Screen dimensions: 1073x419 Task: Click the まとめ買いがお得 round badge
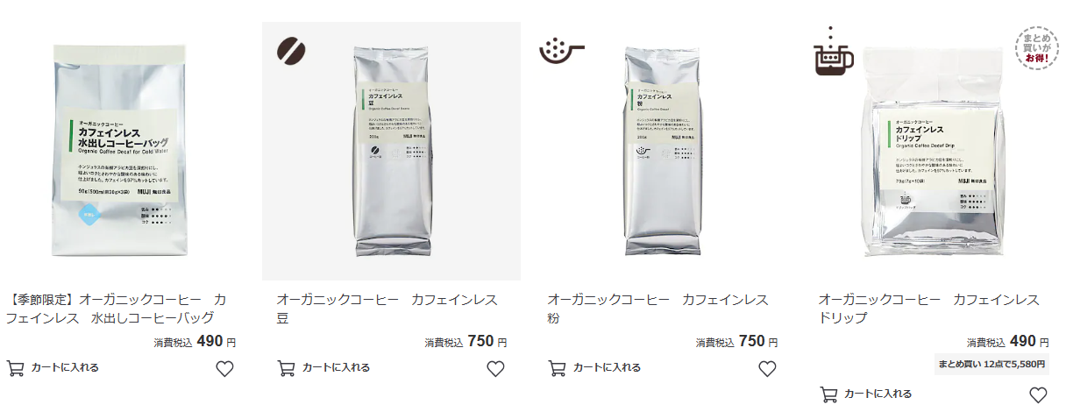[x=1038, y=49]
